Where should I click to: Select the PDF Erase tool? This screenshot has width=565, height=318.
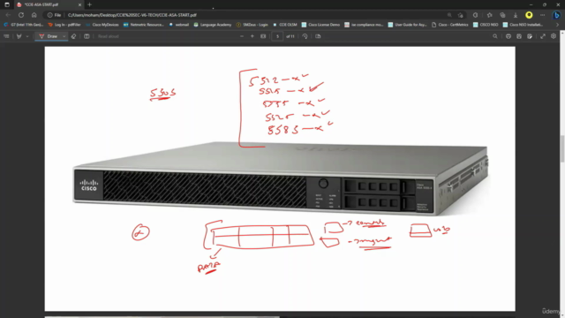tap(73, 36)
